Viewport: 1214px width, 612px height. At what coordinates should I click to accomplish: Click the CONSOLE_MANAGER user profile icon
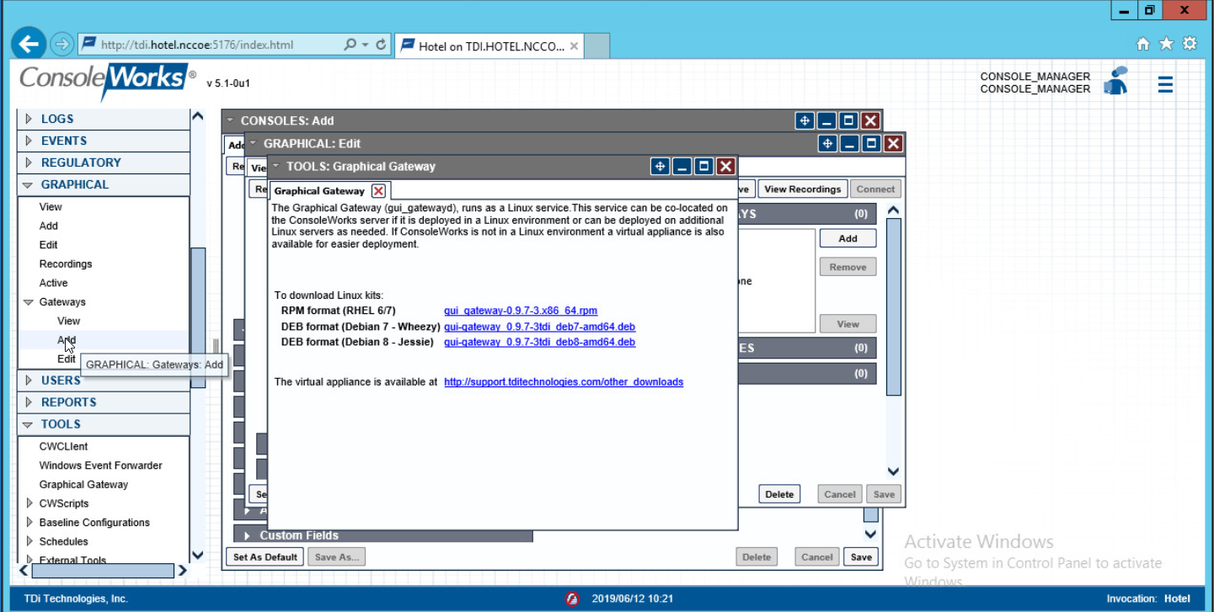[x=1116, y=82]
